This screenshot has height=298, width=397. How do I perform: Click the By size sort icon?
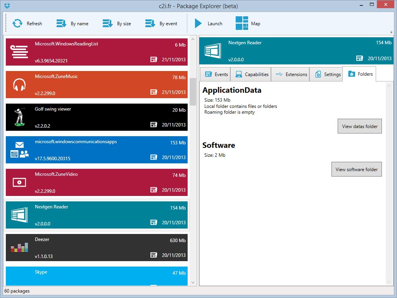pos(108,23)
